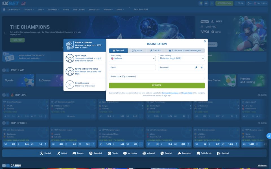Open the settings gear dropdown

point(249,3)
